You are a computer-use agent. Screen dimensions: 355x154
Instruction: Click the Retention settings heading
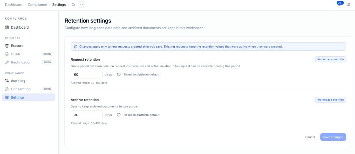(x=88, y=21)
